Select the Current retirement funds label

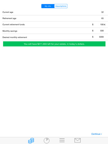click(x=13, y=25)
